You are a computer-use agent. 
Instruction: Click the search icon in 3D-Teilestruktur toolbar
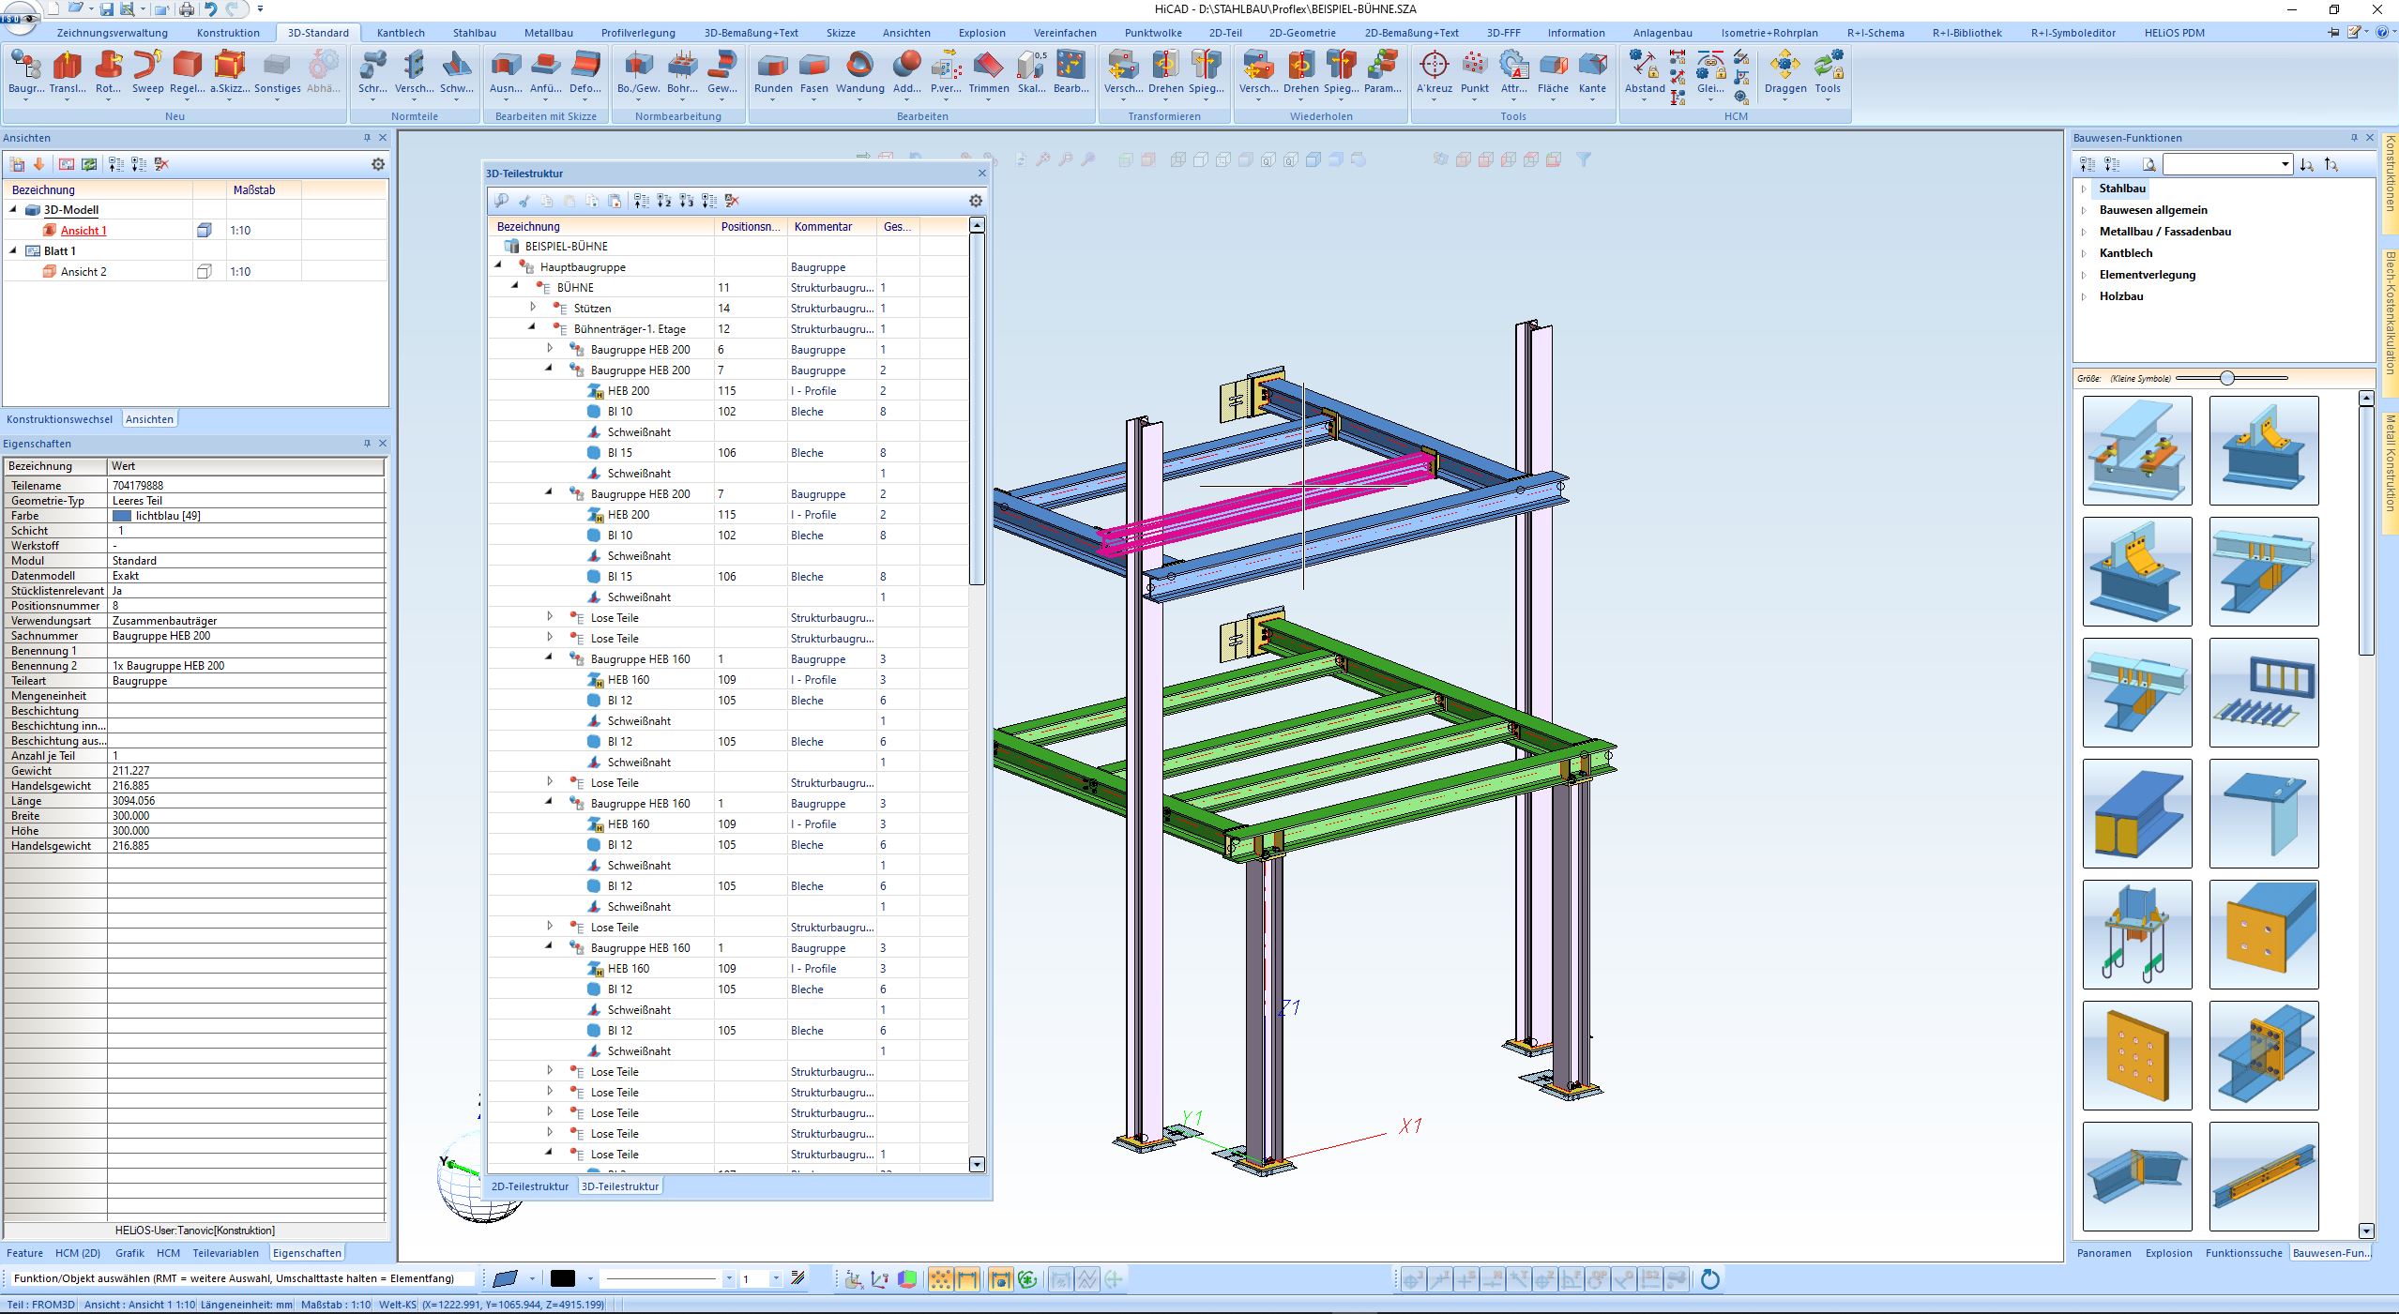502,201
